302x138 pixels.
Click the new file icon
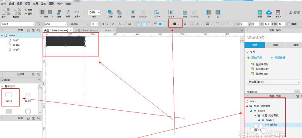click(x=3, y=12)
